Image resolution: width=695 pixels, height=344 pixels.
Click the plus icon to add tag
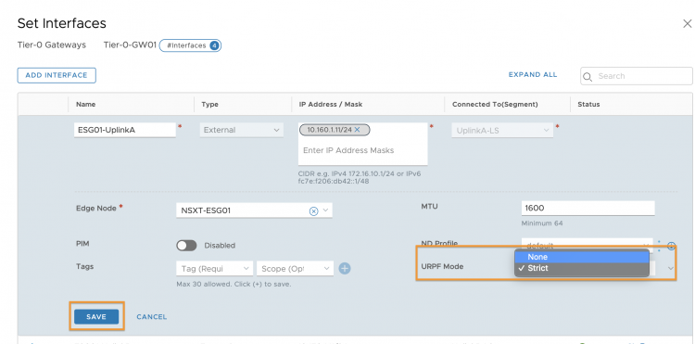coord(345,268)
